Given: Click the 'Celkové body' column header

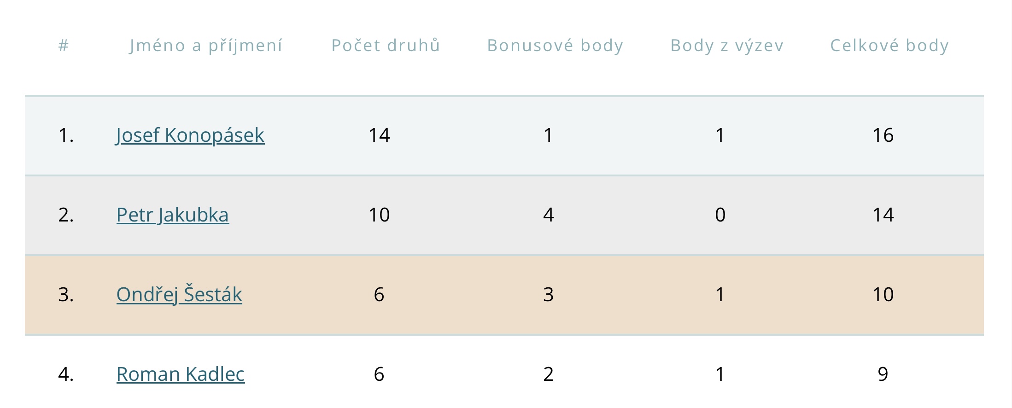Looking at the screenshot, I should click(x=889, y=46).
